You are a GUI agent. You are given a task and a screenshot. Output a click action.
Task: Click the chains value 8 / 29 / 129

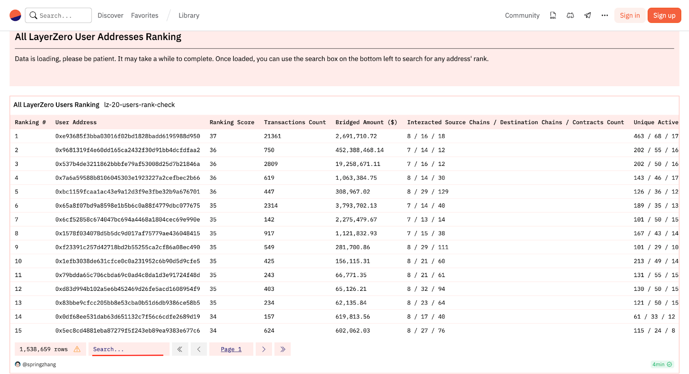coord(428,192)
